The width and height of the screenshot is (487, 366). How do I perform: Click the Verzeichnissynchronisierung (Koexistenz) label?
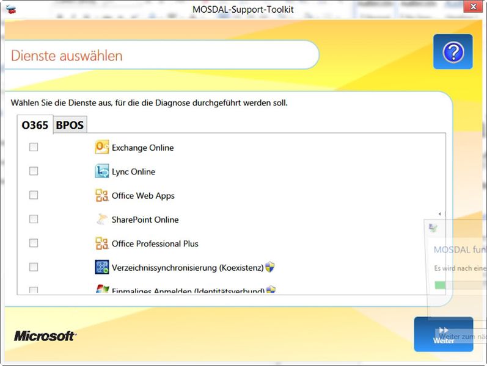(x=188, y=268)
